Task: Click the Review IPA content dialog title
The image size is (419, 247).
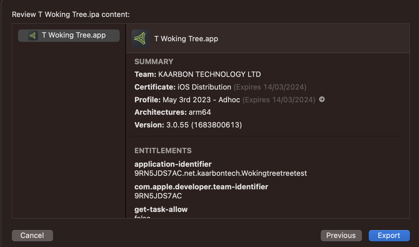Action: coord(71,14)
